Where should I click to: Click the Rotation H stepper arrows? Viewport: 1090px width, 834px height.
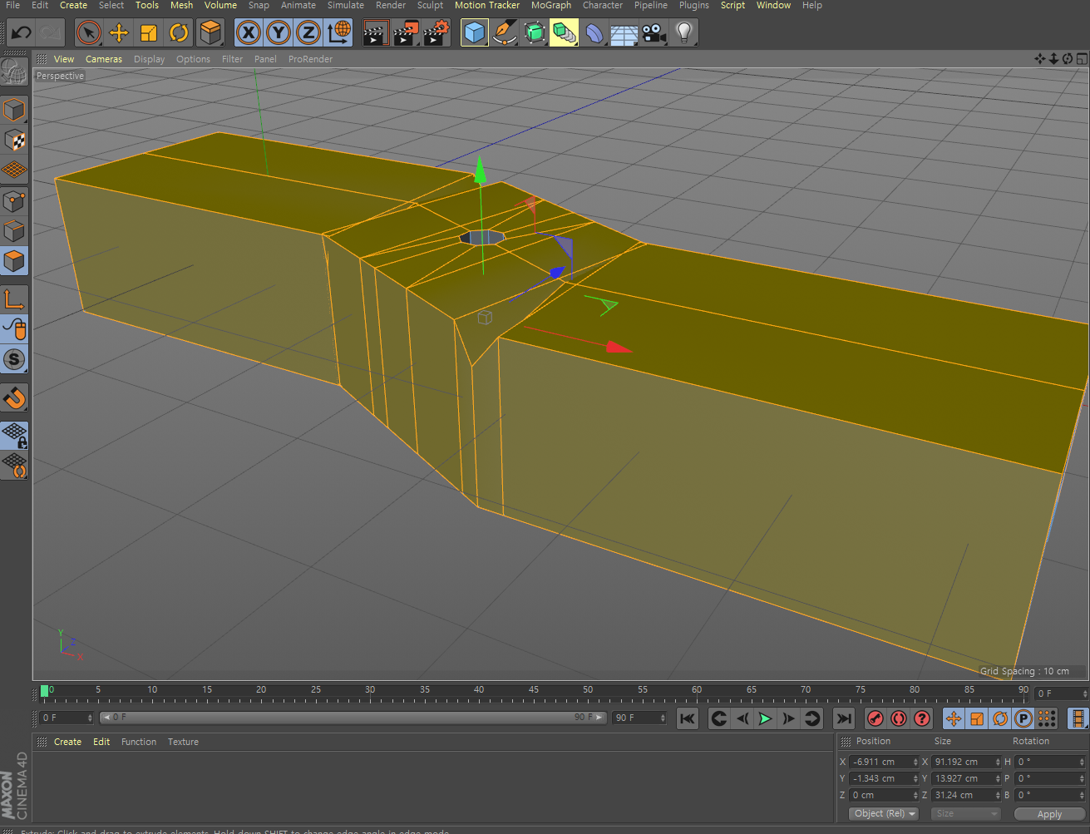click(x=1082, y=762)
